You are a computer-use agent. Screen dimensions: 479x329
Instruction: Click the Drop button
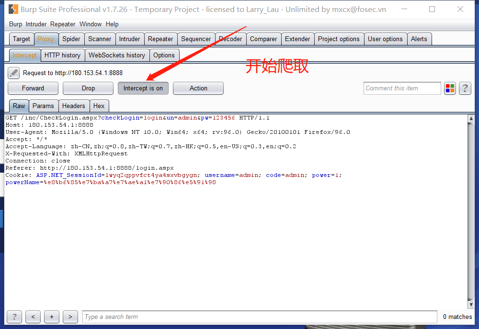coord(88,88)
